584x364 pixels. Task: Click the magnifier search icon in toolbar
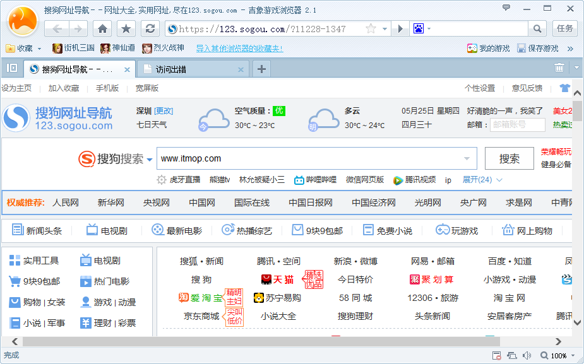point(537,28)
